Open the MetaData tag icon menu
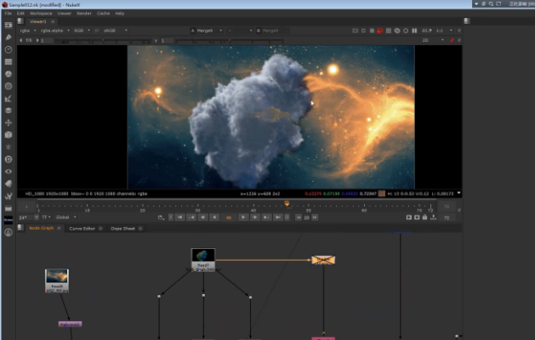 [9, 184]
